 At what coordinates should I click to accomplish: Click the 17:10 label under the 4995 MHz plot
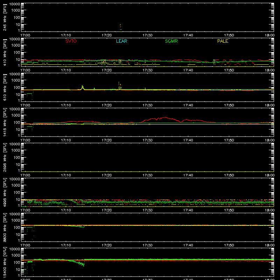pos(66,210)
